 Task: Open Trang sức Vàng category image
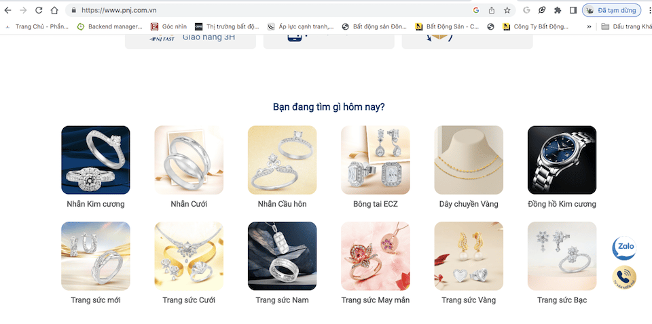(469, 256)
